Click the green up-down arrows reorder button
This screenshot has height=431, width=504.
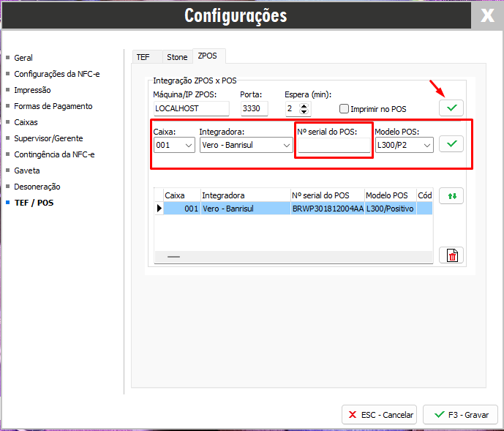pos(451,196)
